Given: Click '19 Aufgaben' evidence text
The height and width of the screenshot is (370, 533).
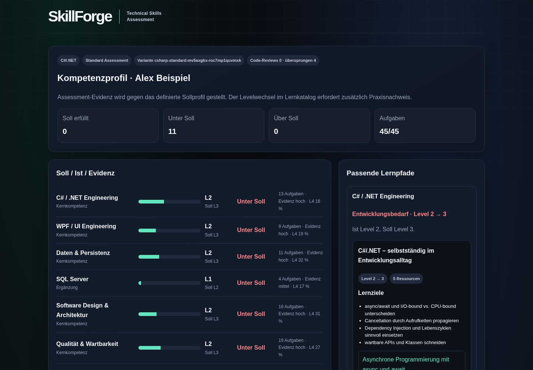Looking at the screenshot, I should click(x=299, y=347).
